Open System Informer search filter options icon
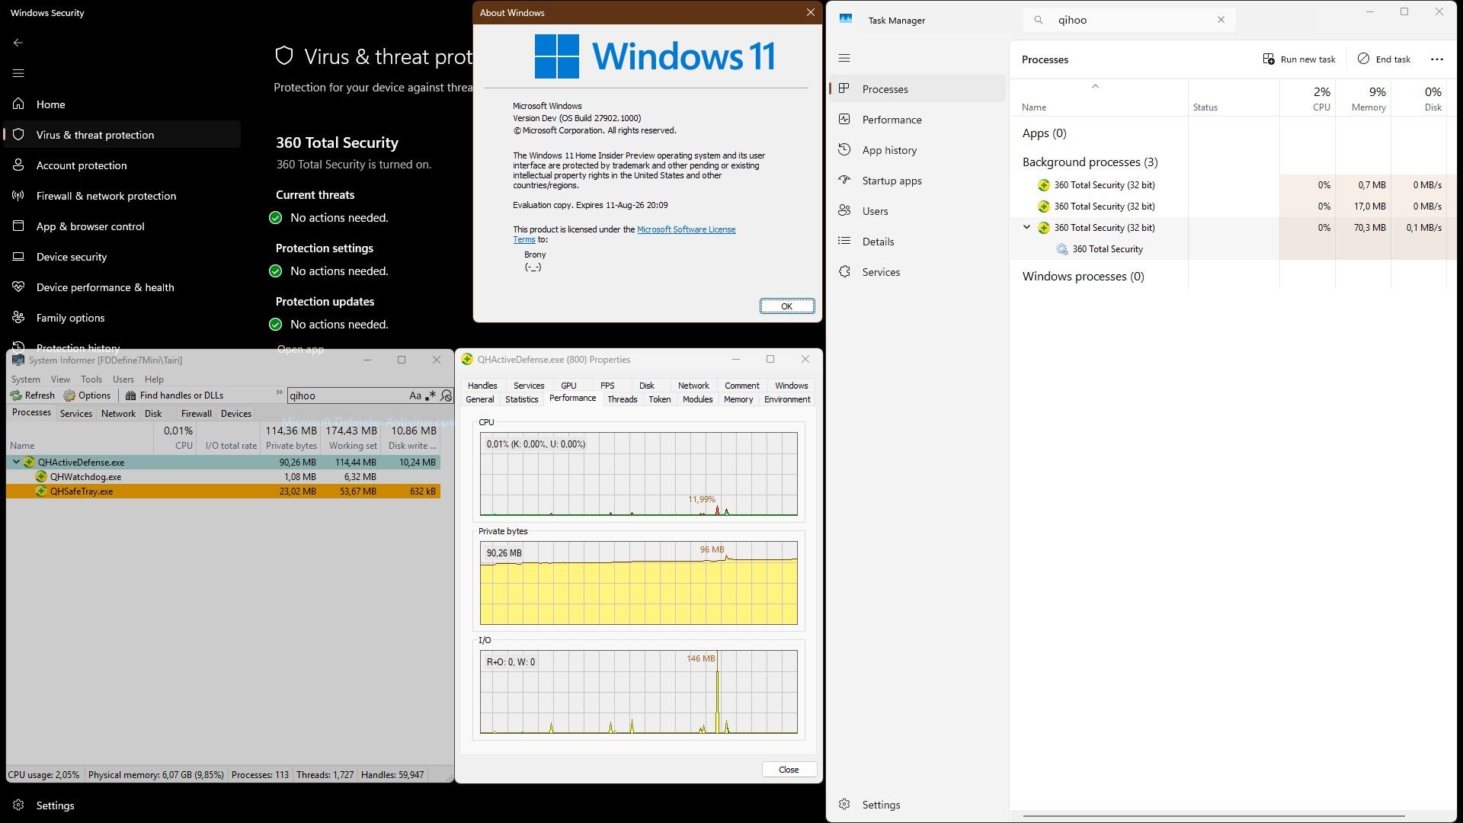Screen dimensions: 1463x823 (447, 395)
